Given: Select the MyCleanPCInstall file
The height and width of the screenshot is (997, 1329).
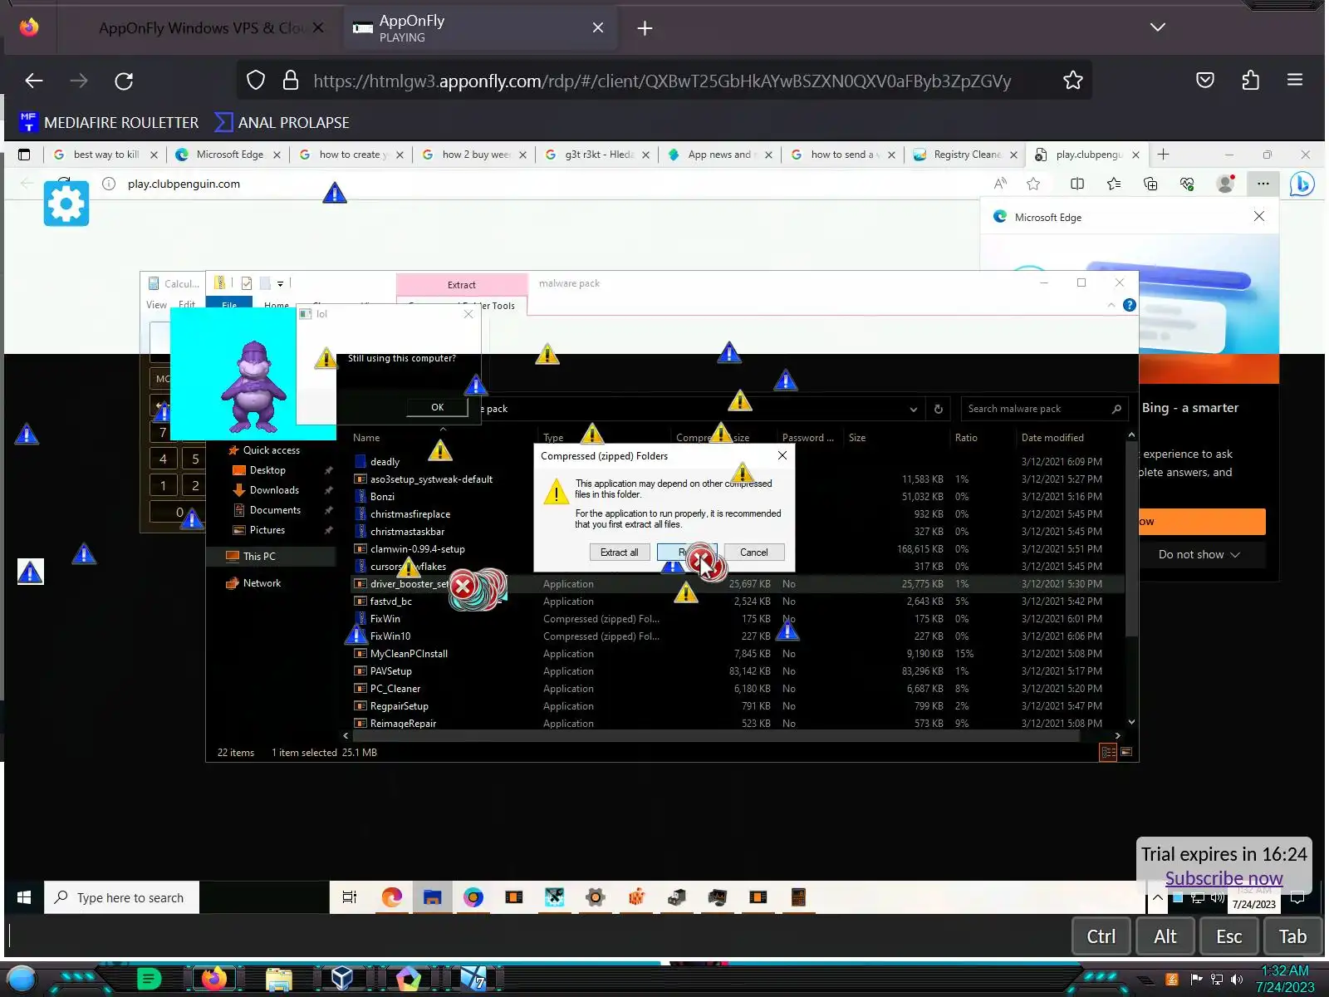Looking at the screenshot, I should tap(409, 654).
